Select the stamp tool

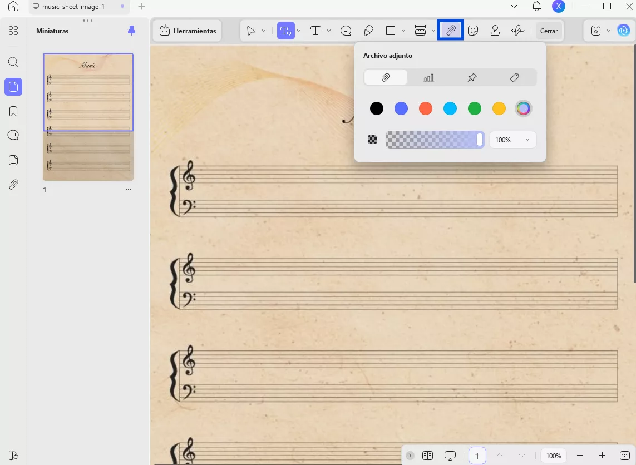pyautogui.click(x=495, y=31)
